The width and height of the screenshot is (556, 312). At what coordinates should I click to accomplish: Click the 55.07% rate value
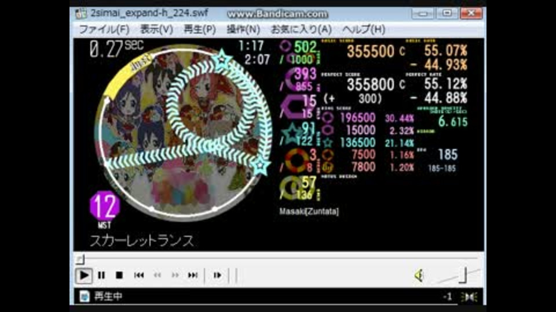click(x=445, y=51)
